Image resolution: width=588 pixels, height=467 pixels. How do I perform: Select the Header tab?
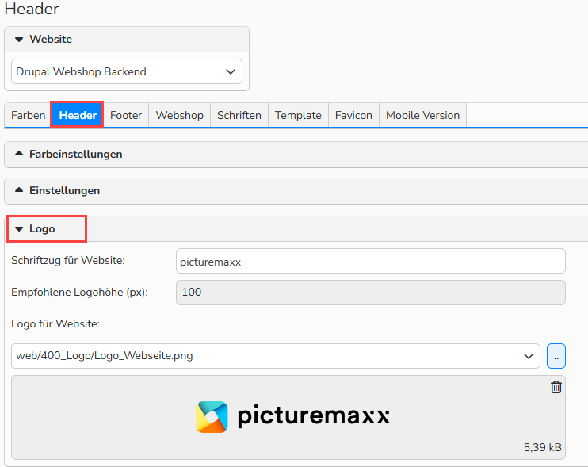click(78, 115)
